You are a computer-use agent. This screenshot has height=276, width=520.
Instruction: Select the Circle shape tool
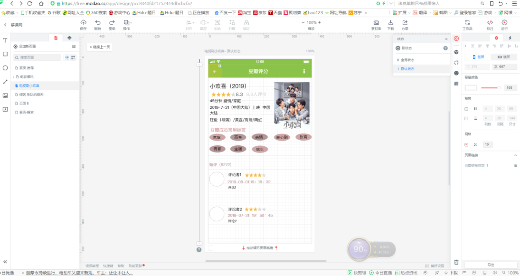(x=5, y=68)
